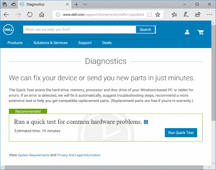
Task: Open a new tab with the plus icon
Action: point(76,4)
